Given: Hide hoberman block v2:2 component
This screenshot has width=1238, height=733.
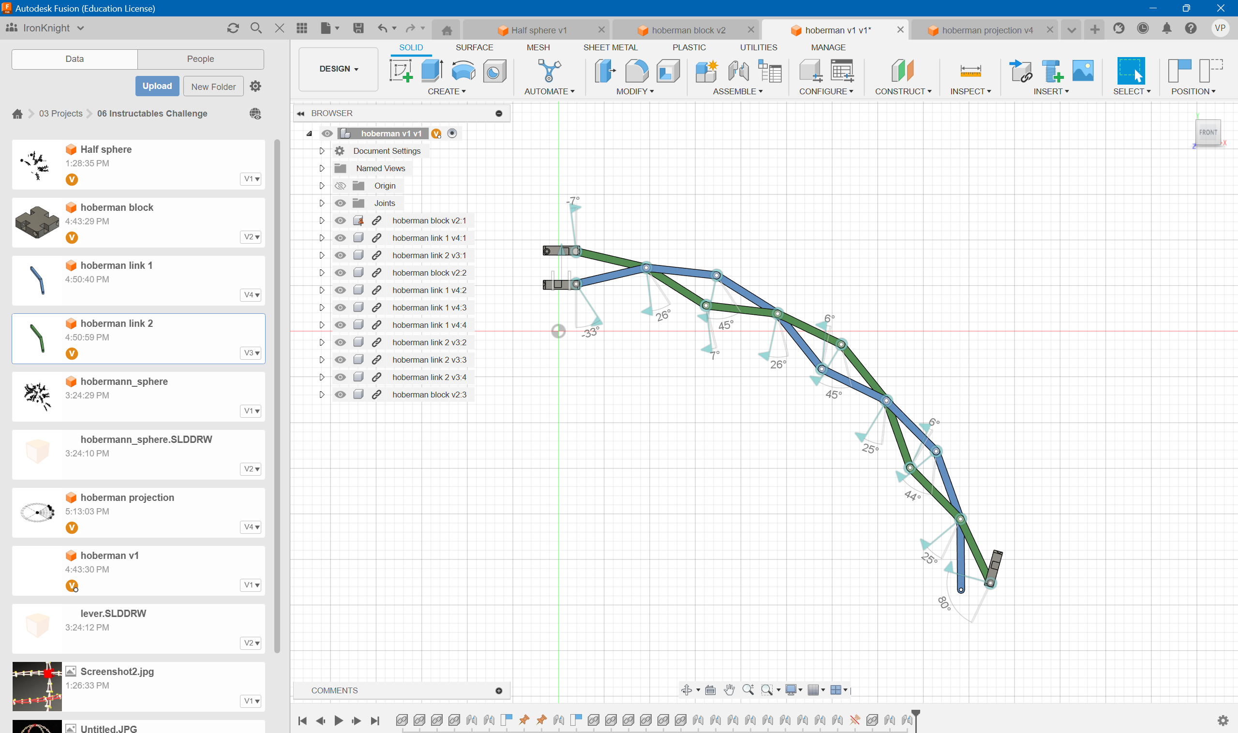Looking at the screenshot, I should (340, 273).
